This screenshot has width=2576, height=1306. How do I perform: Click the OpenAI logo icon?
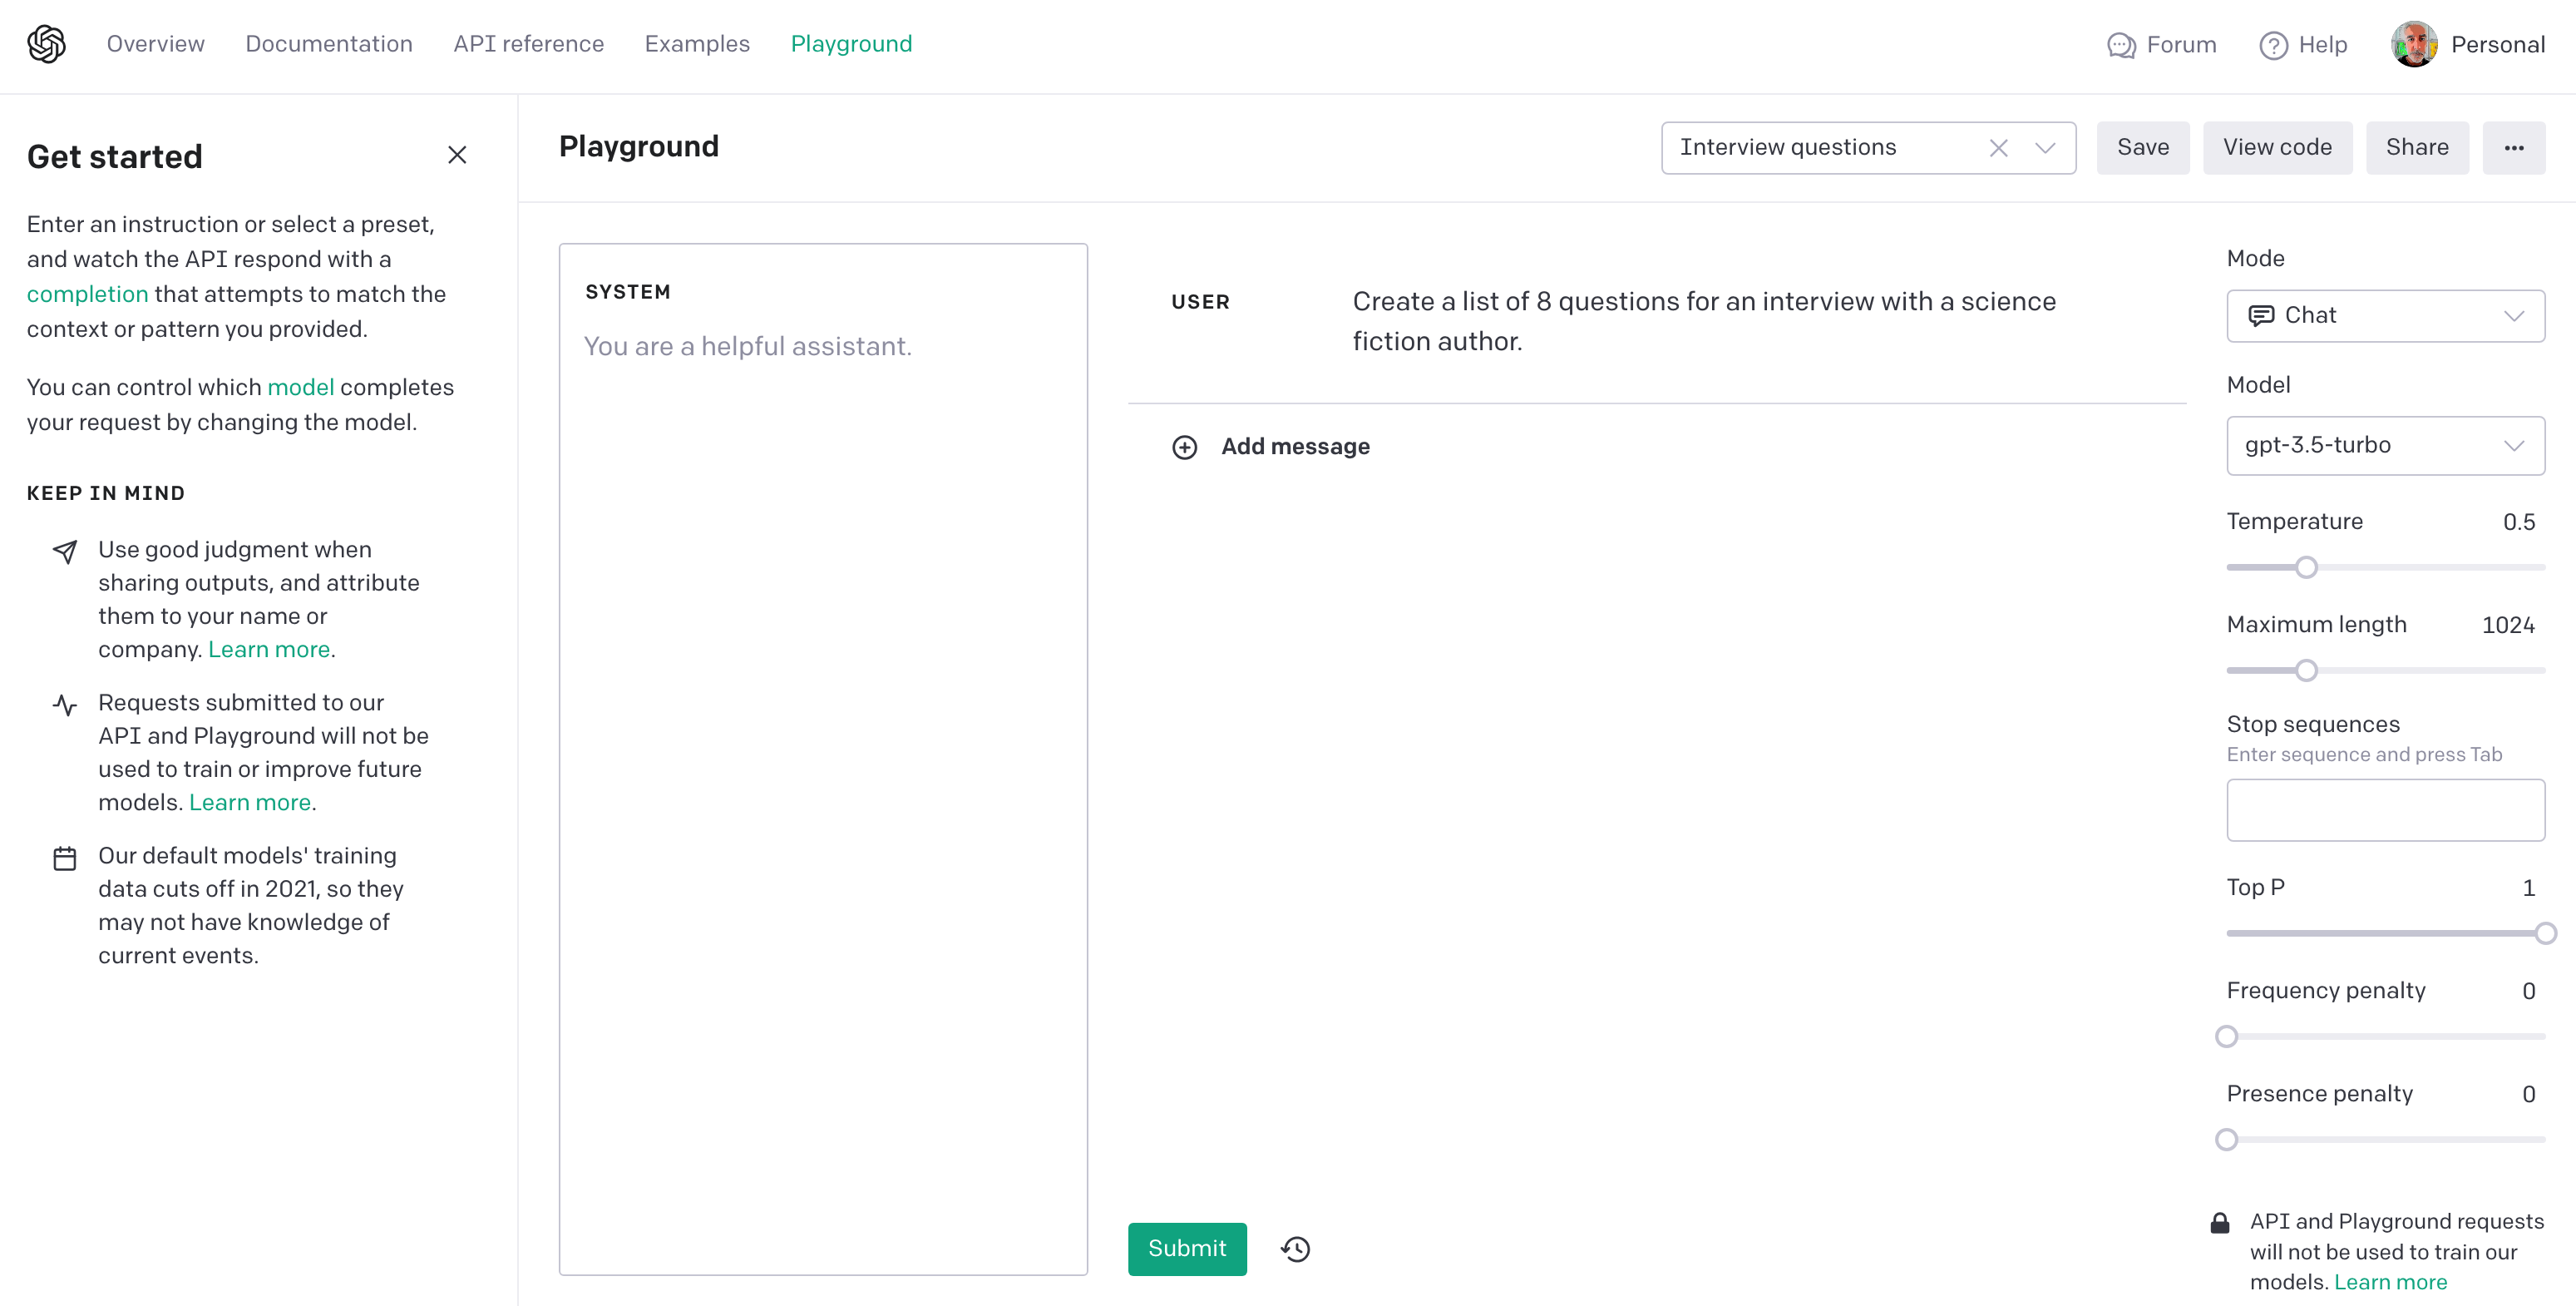46,44
